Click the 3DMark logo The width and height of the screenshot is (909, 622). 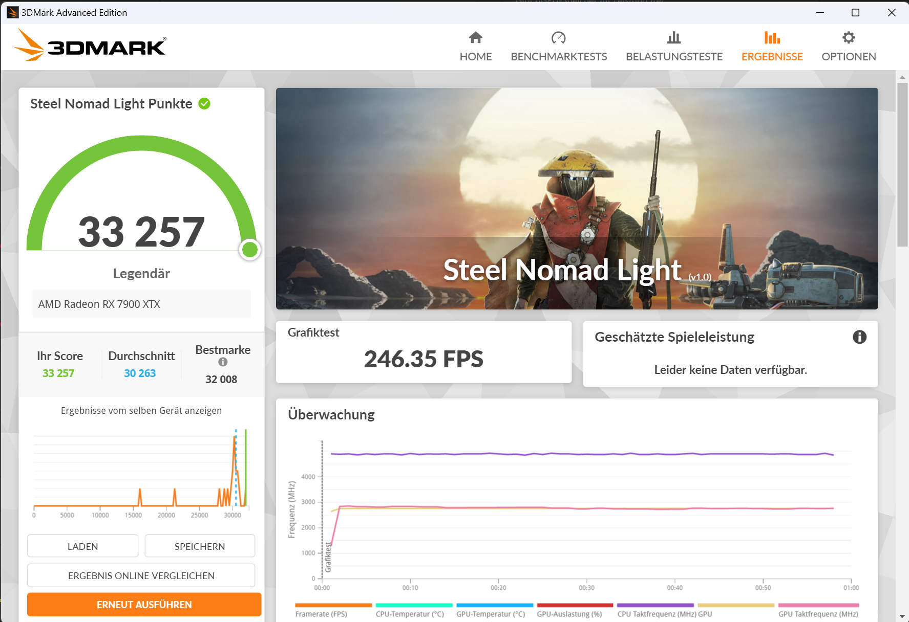(x=90, y=45)
